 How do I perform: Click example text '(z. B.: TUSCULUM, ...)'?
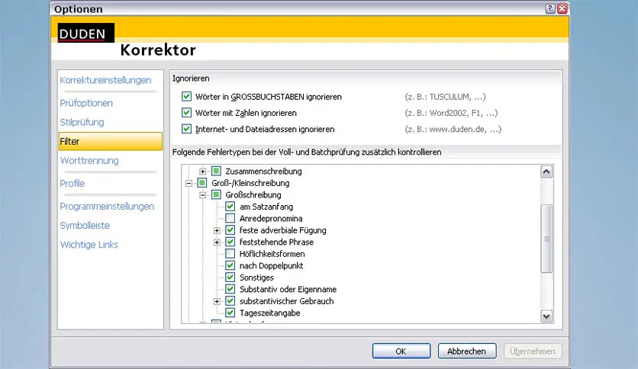tap(445, 97)
